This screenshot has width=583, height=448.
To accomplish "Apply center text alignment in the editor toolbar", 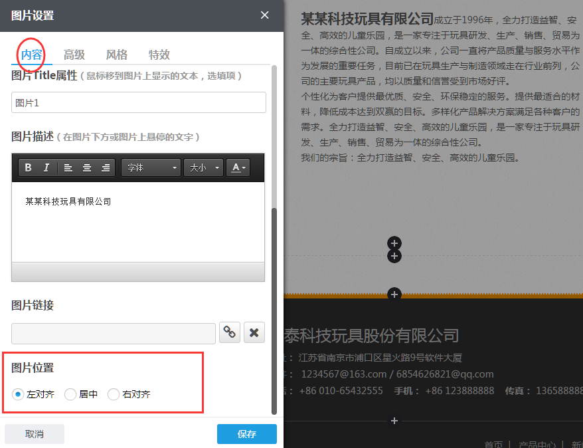I will [x=85, y=168].
